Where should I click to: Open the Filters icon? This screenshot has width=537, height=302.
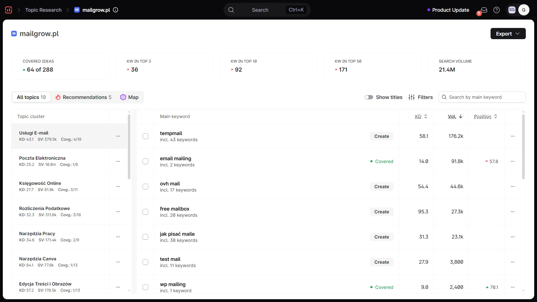[412, 97]
